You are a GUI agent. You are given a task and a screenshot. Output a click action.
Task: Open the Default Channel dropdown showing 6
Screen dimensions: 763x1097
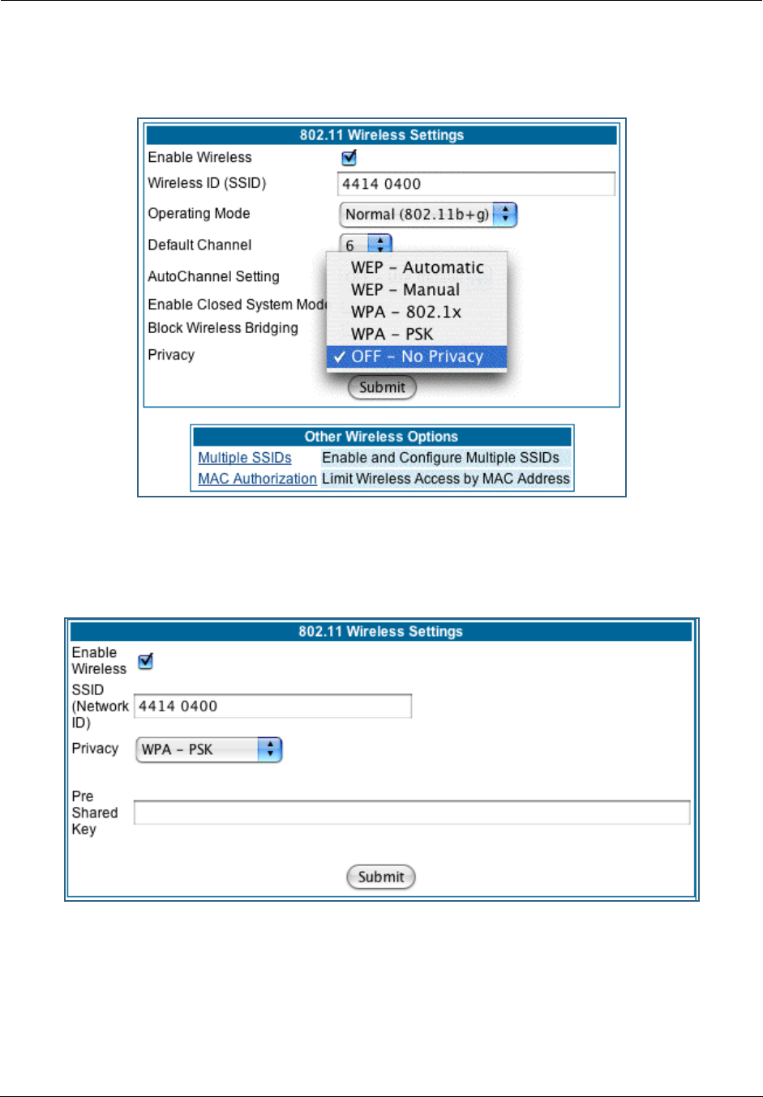(x=366, y=244)
